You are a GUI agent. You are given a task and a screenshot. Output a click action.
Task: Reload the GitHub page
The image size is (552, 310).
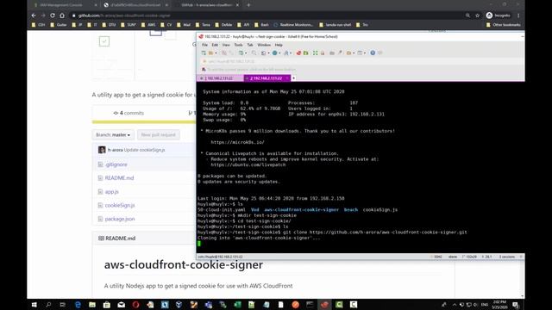point(53,15)
